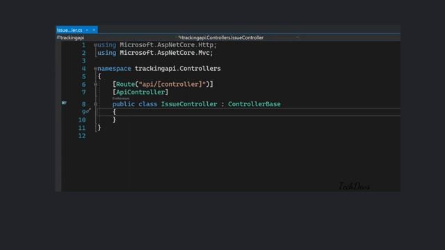This screenshot has height=250, width=445.
Task: Collapse the attribute region at line 6
Action: pos(95,84)
